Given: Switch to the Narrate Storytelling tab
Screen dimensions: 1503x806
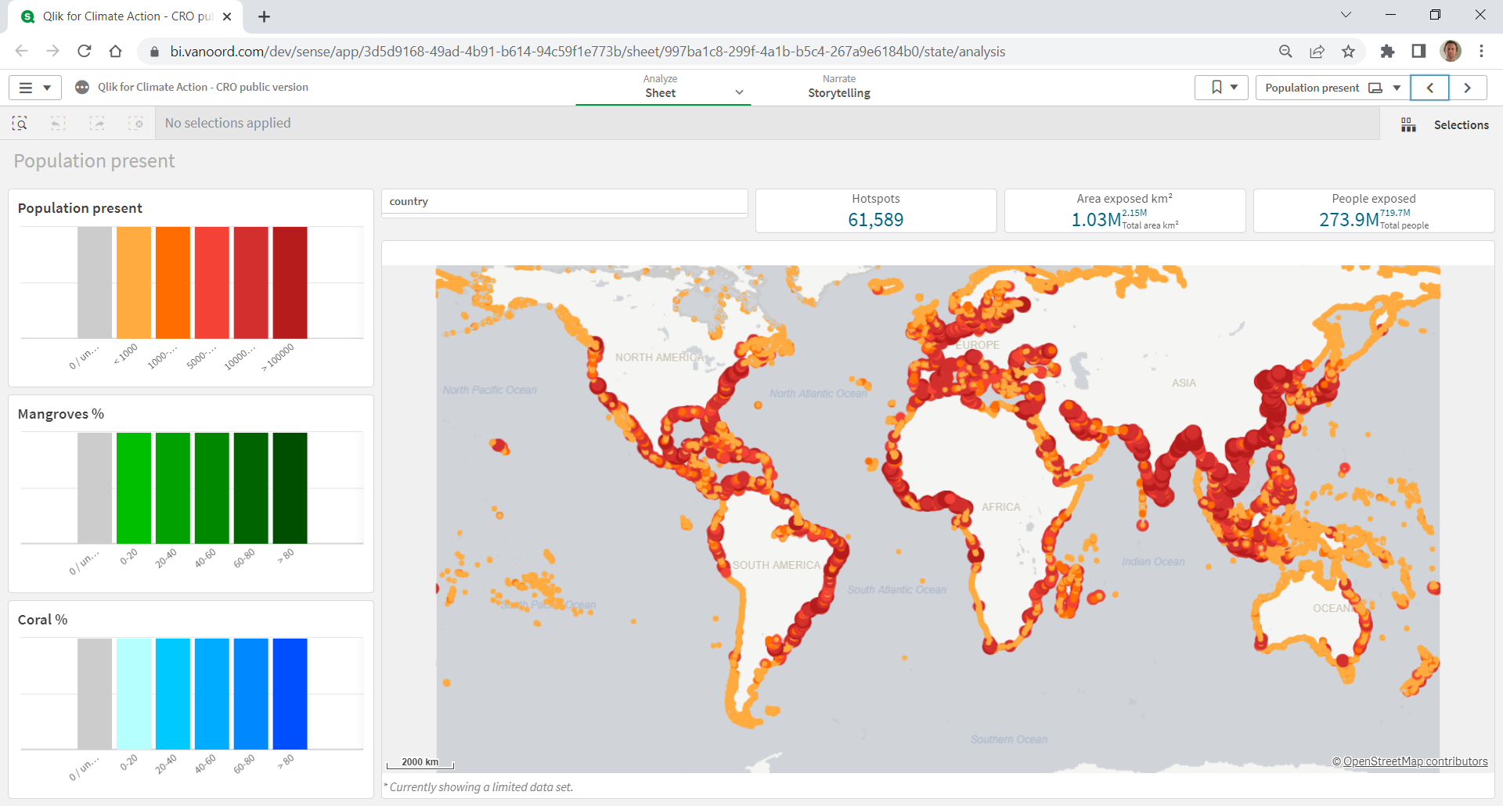Looking at the screenshot, I should 838,86.
